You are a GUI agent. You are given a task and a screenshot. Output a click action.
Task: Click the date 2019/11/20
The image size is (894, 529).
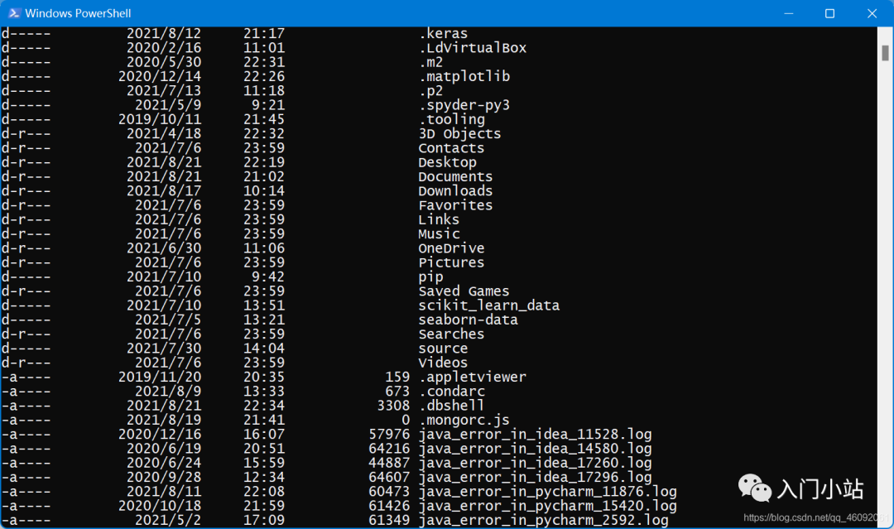160,377
